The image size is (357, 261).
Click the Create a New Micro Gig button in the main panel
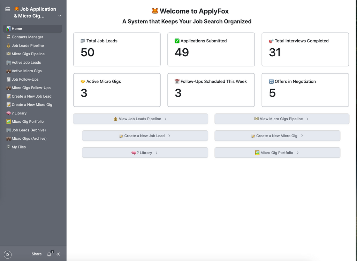pos(277,136)
